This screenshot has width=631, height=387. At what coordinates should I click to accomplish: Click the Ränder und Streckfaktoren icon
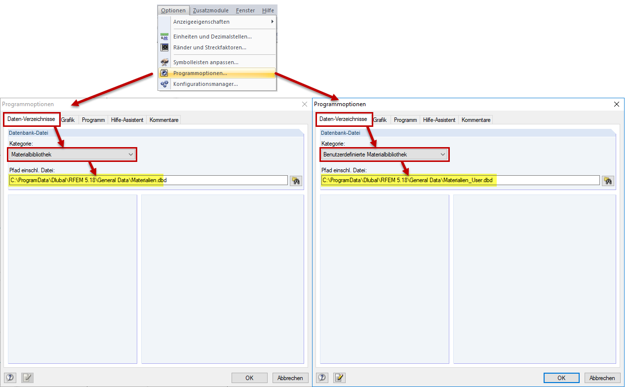(x=164, y=47)
